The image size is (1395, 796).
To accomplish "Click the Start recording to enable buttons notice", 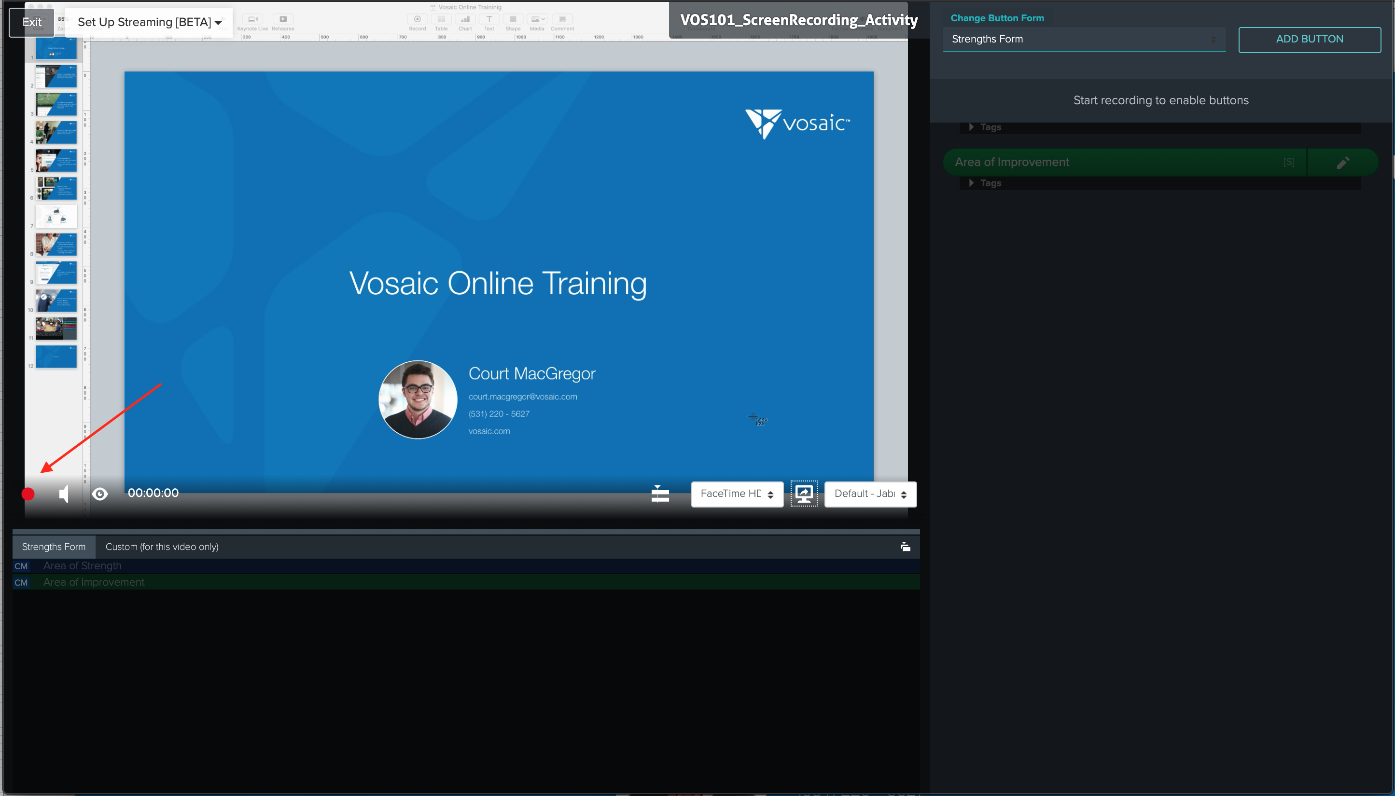I will pyautogui.click(x=1160, y=101).
